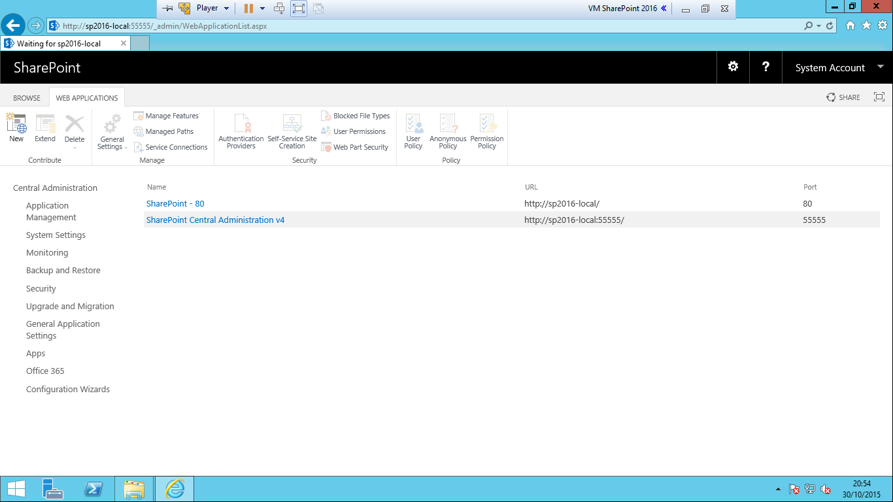
Task: Launch PowerShell from the taskbar
Action: click(x=93, y=489)
